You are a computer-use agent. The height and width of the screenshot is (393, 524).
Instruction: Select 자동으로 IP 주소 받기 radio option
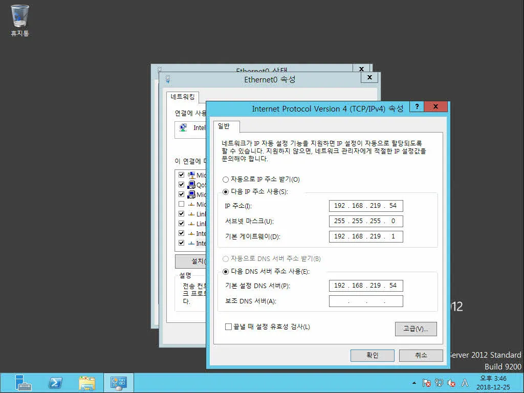click(x=225, y=180)
